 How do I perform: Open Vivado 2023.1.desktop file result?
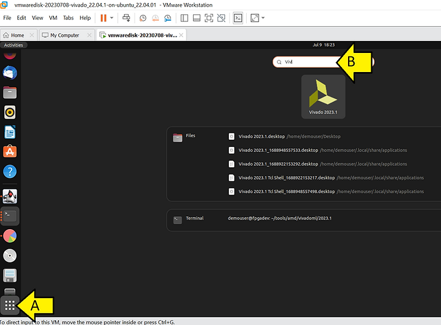(x=262, y=136)
